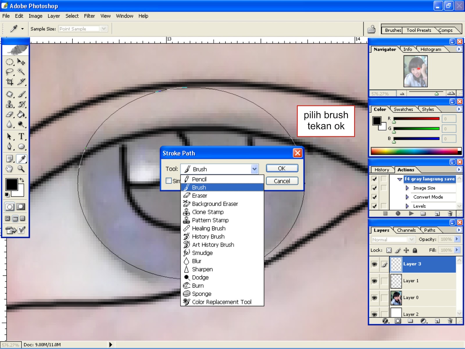Open the tool preset picker arrow
The height and width of the screenshot is (349, 465).
coord(22,29)
